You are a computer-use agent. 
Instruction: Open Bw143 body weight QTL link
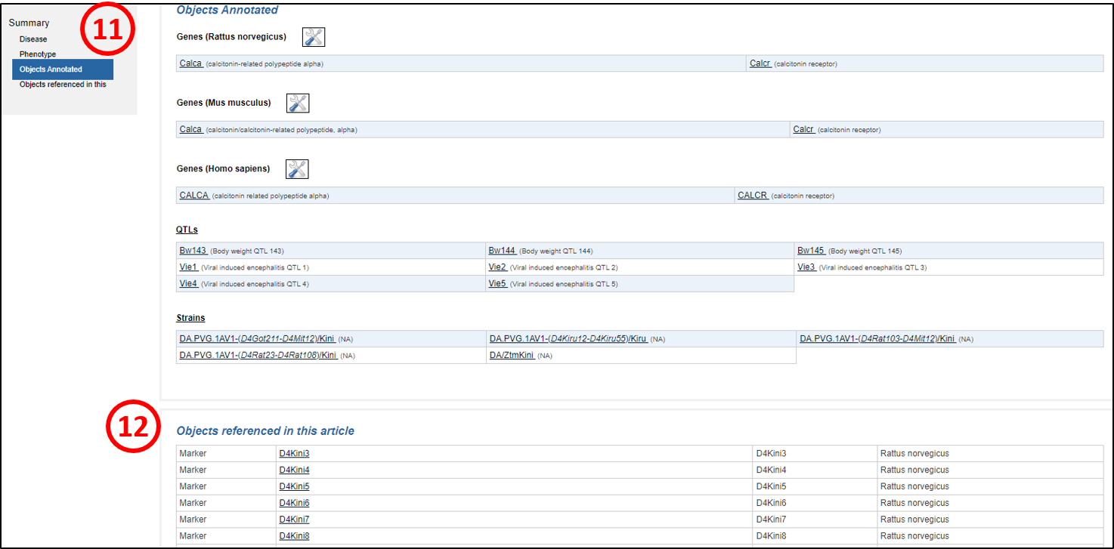pyautogui.click(x=192, y=251)
